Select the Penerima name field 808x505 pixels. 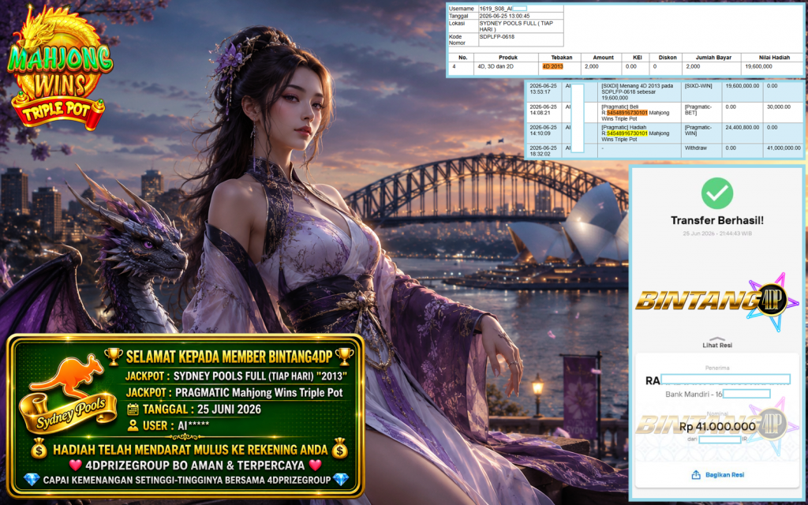pos(718,380)
